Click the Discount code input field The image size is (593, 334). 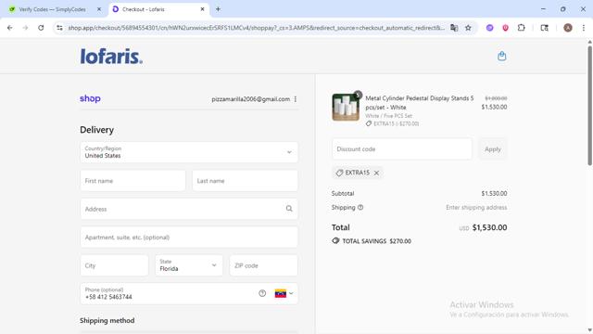402,148
